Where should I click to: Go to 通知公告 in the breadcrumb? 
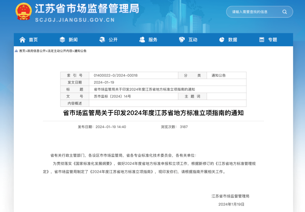80,51
